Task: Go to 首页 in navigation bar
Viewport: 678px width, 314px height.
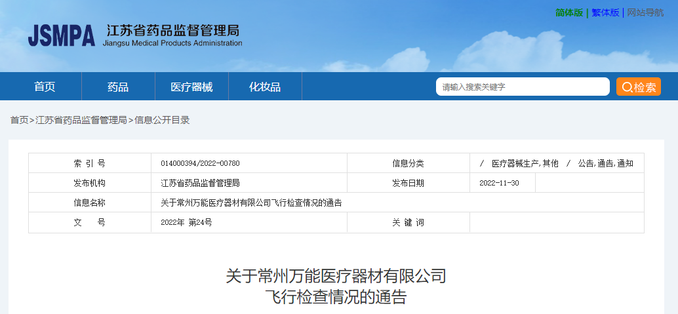Action: [x=45, y=87]
